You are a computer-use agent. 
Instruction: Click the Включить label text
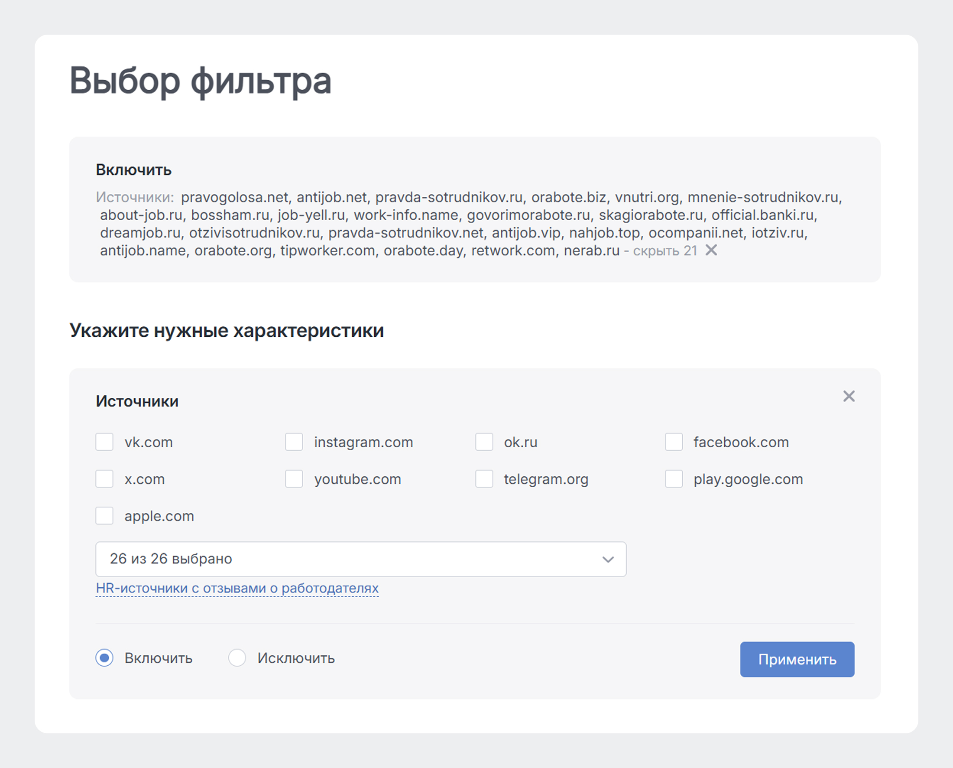(x=158, y=658)
